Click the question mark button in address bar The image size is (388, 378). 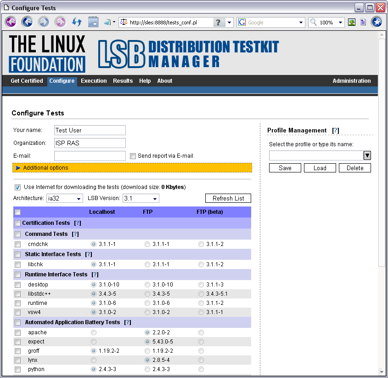click(218, 23)
